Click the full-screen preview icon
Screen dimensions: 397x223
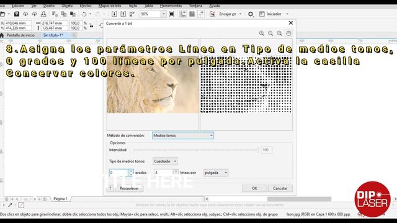172,14
